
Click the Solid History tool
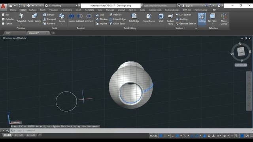click(34, 18)
